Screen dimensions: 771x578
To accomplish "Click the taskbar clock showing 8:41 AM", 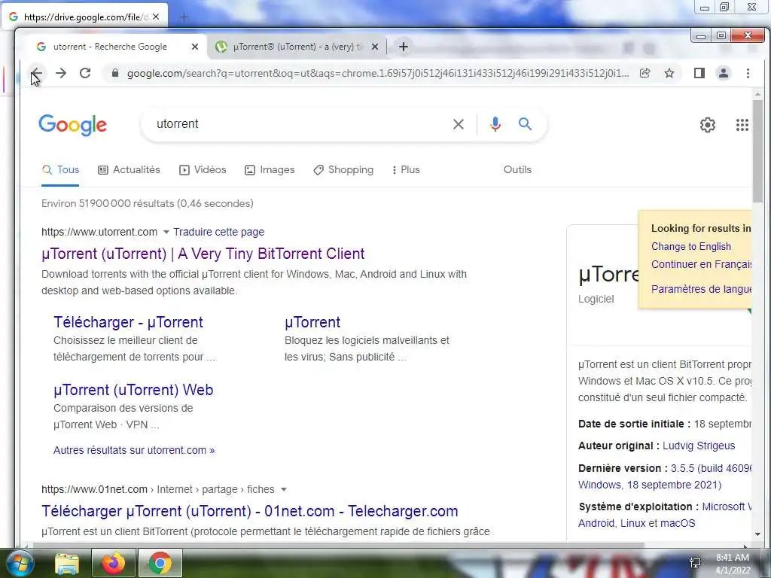I will 733,564.
